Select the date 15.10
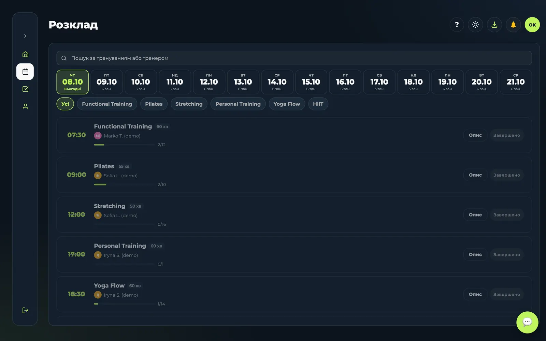Image resolution: width=546 pixels, height=341 pixels. click(x=311, y=82)
